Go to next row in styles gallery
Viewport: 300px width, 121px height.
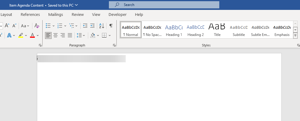point(295,30)
